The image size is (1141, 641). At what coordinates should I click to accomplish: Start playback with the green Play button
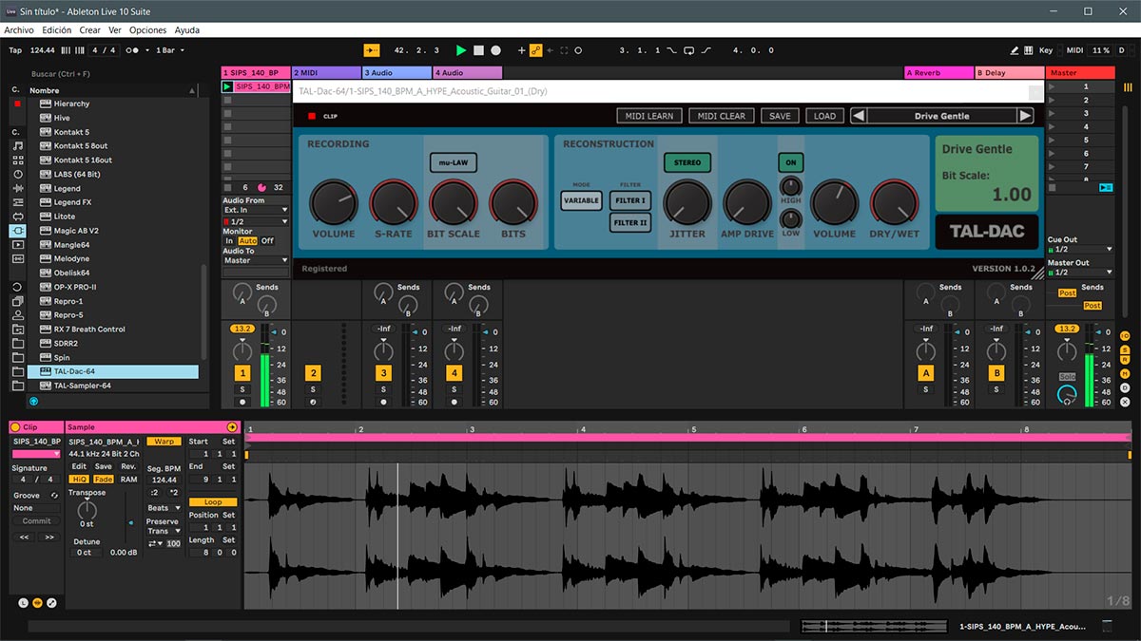(x=461, y=50)
